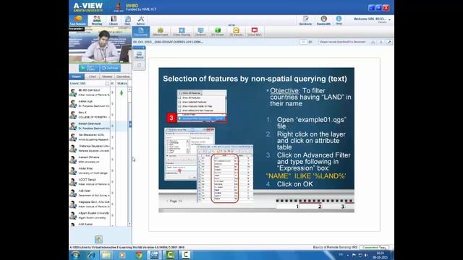Click the Windows Start button

[75, 255]
